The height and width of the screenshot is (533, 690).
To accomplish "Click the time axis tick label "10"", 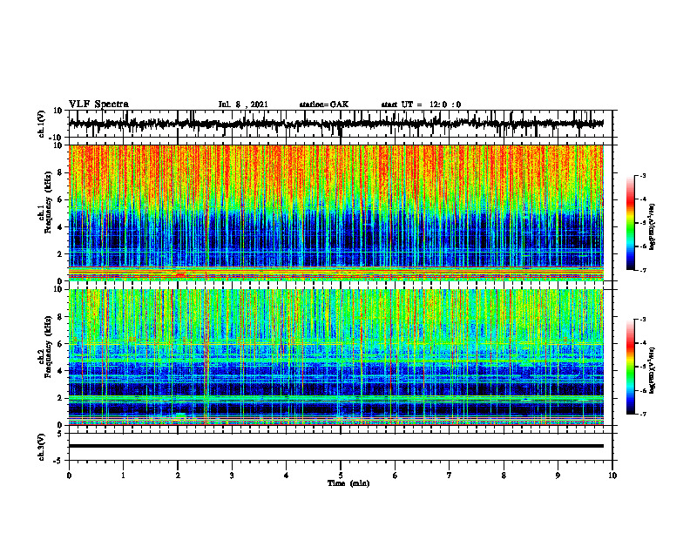I will pyautogui.click(x=612, y=476).
